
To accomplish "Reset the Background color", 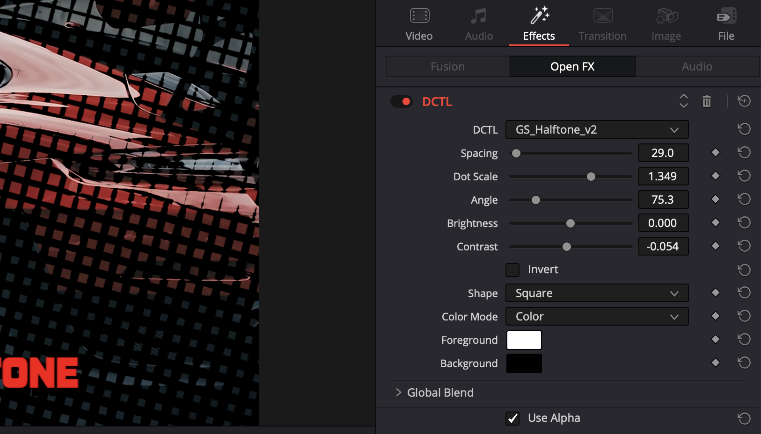I will click(744, 363).
